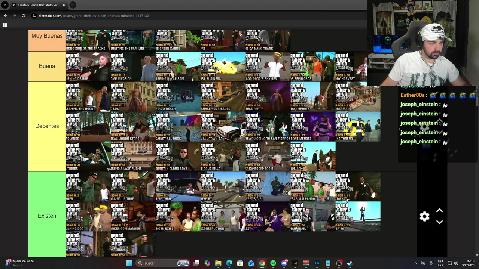479x269 pixels.
Task: Select the Life's a Beach thumbnail
Action: coord(178,96)
